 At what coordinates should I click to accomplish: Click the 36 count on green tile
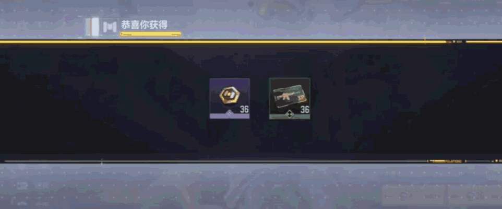pos(305,110)
